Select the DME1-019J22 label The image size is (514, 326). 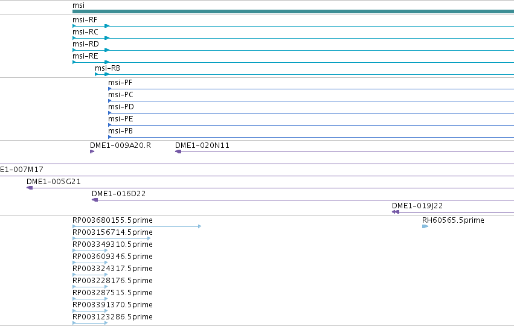[x=417, y=206]
